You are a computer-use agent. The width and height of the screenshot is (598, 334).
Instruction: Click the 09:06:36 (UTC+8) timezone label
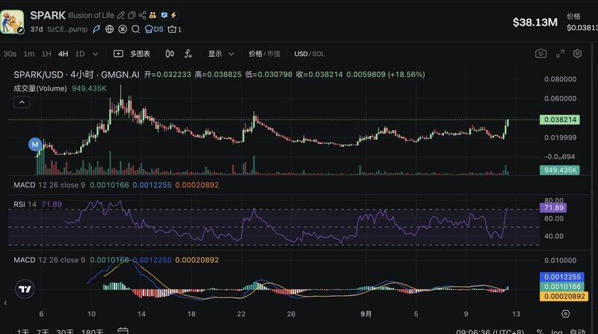(490, 331)
